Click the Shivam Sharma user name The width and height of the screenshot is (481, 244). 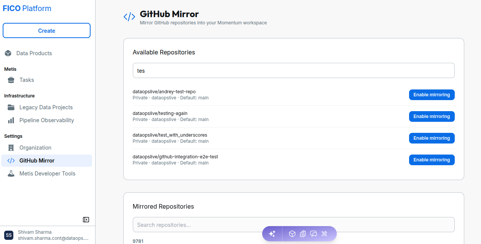35,232
